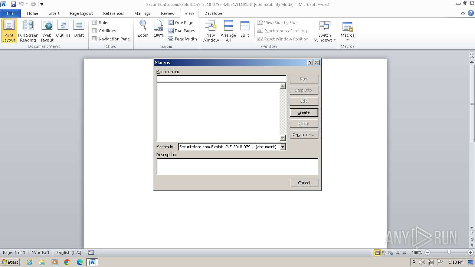
Task: Open Full Screen Reading view
Action: [28, 31]
